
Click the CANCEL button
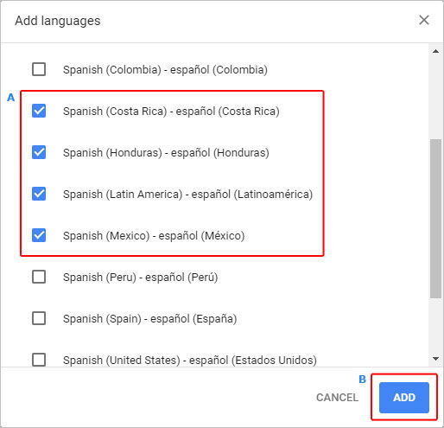click(337, 398)
